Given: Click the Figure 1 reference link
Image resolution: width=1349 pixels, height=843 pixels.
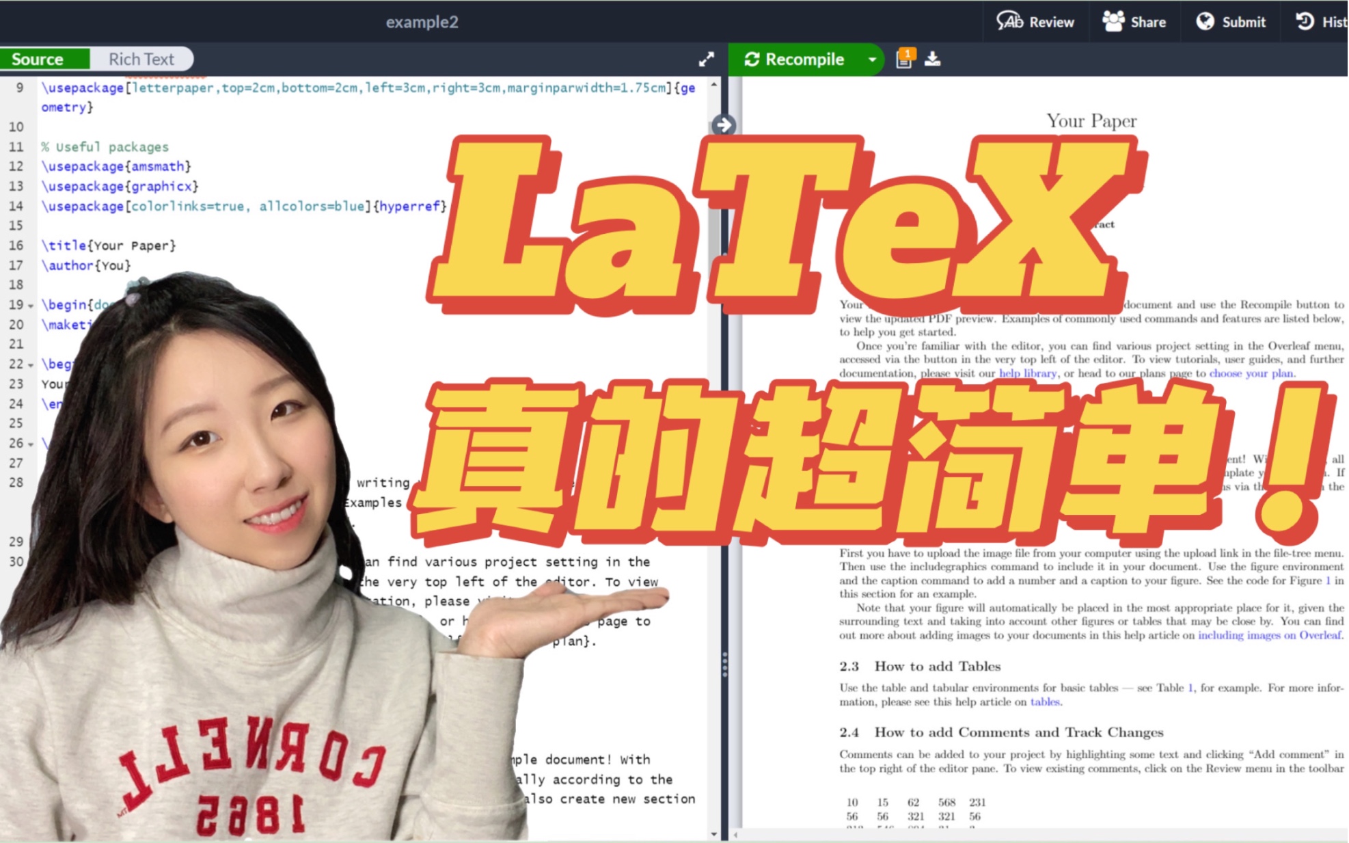Looking at the screenshot, I should (1328, 580).
